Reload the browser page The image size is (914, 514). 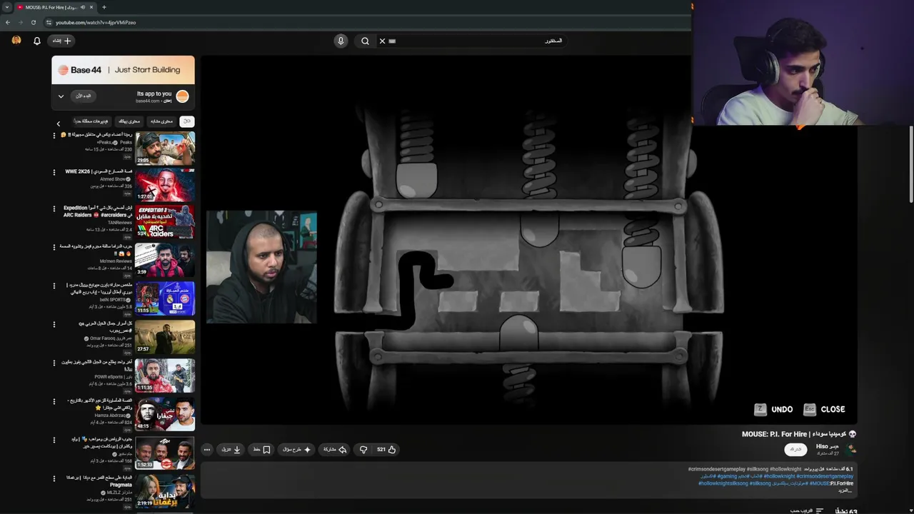coord(33,22)
